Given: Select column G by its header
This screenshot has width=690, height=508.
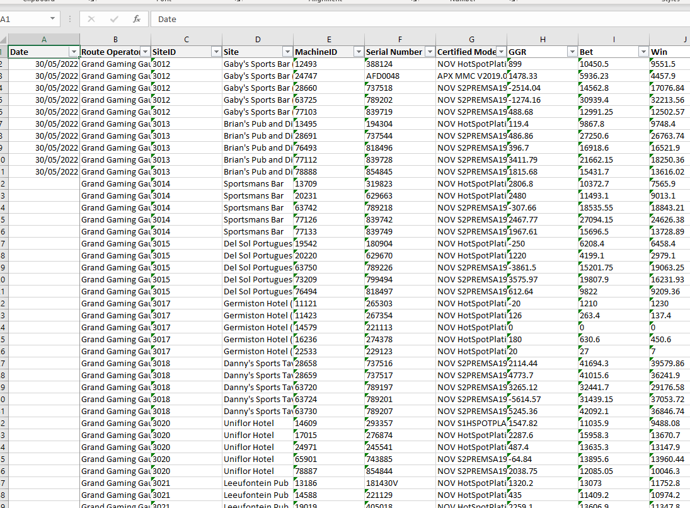Looking at the screenshot, I should (x=471, y=40).
